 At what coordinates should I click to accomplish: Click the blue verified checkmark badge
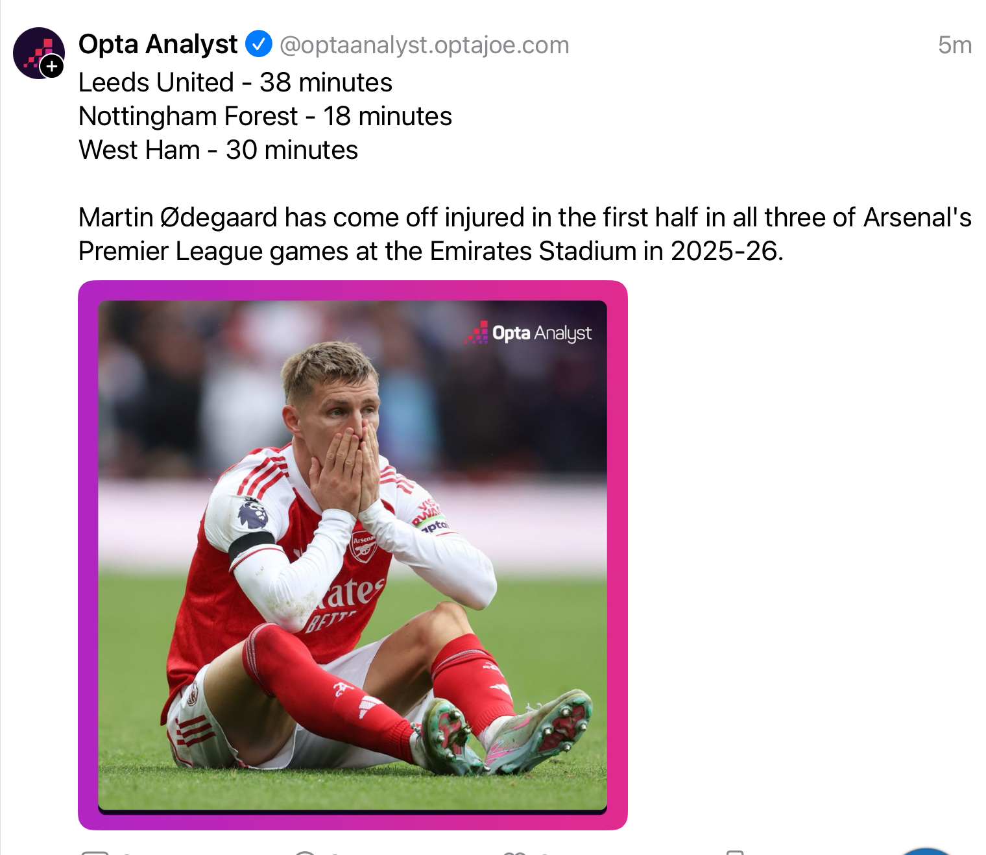[x=258, y=44]
